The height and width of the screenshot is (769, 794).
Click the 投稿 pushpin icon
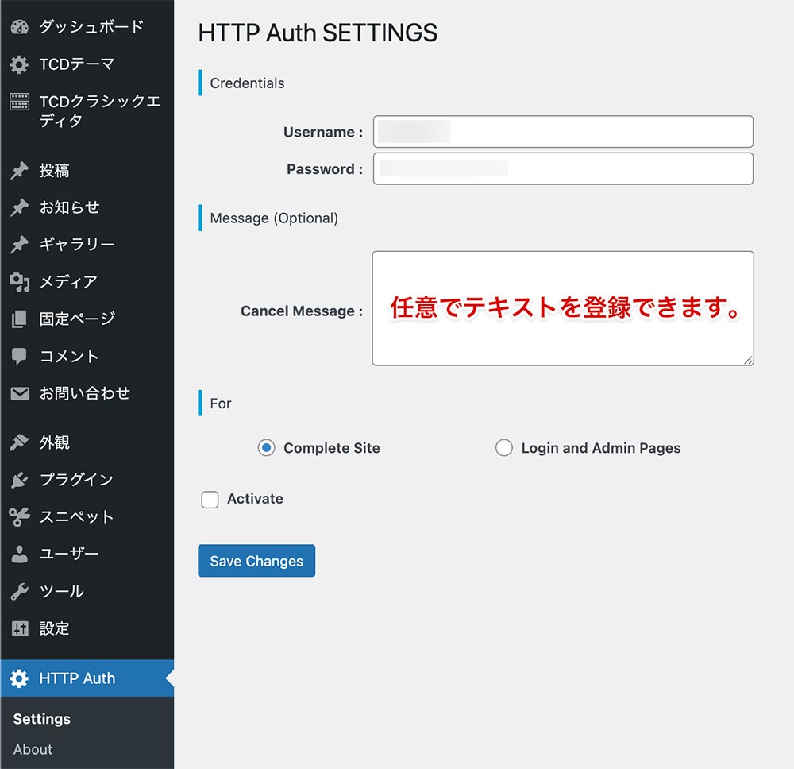(x=18, y=170)
